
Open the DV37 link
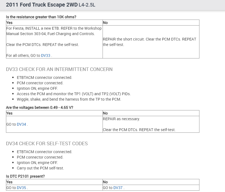118,188
